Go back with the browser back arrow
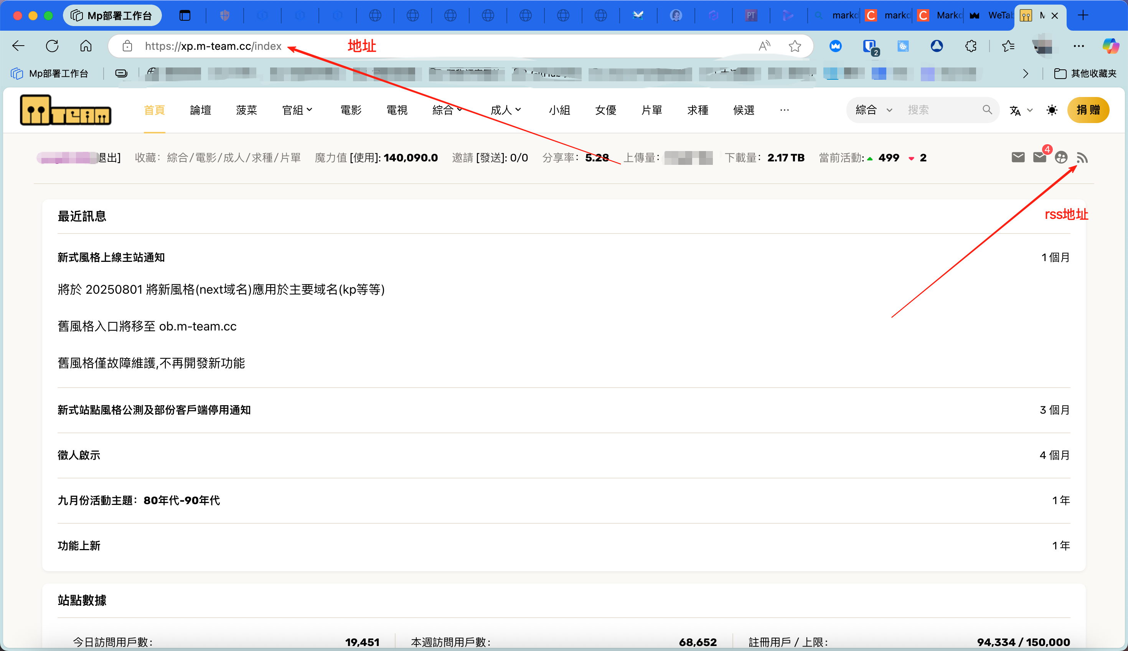The height and width of the screenshot is (651, 1128). [18, 46]
